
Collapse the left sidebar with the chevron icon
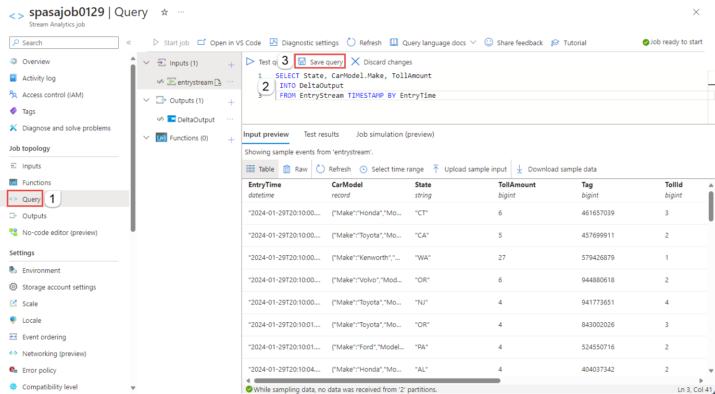[128, 42]
